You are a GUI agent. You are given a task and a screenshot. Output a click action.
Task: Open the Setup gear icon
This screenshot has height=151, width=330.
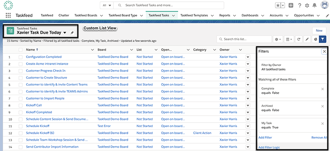(307, 6)
